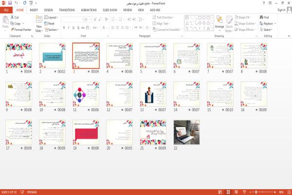
Task: Switch to Reading view icon
Action: click(x=237, y=192)
